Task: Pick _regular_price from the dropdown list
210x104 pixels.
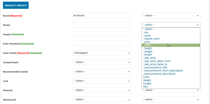Action: 151,39
